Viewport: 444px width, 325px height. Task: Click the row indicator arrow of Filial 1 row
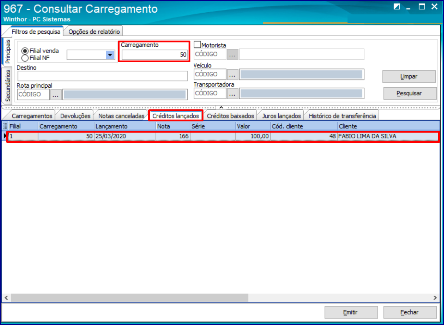tap(5, 136)
